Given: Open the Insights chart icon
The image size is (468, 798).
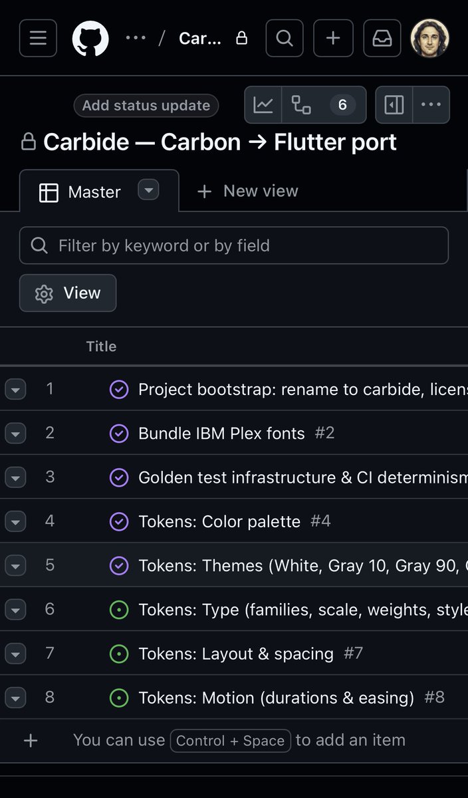Looking at the screenshot, I should 263,105.
